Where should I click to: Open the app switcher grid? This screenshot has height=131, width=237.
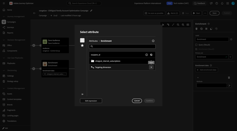point(228,3)
